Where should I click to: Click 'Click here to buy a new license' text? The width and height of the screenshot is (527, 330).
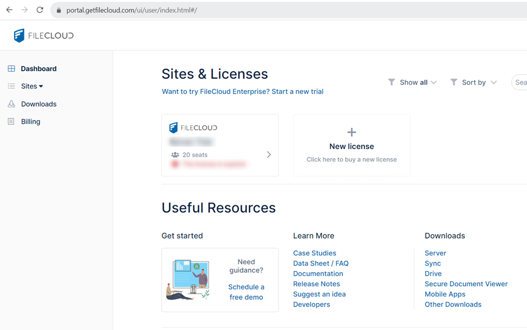pyautogui.click(x=351, y=159)
